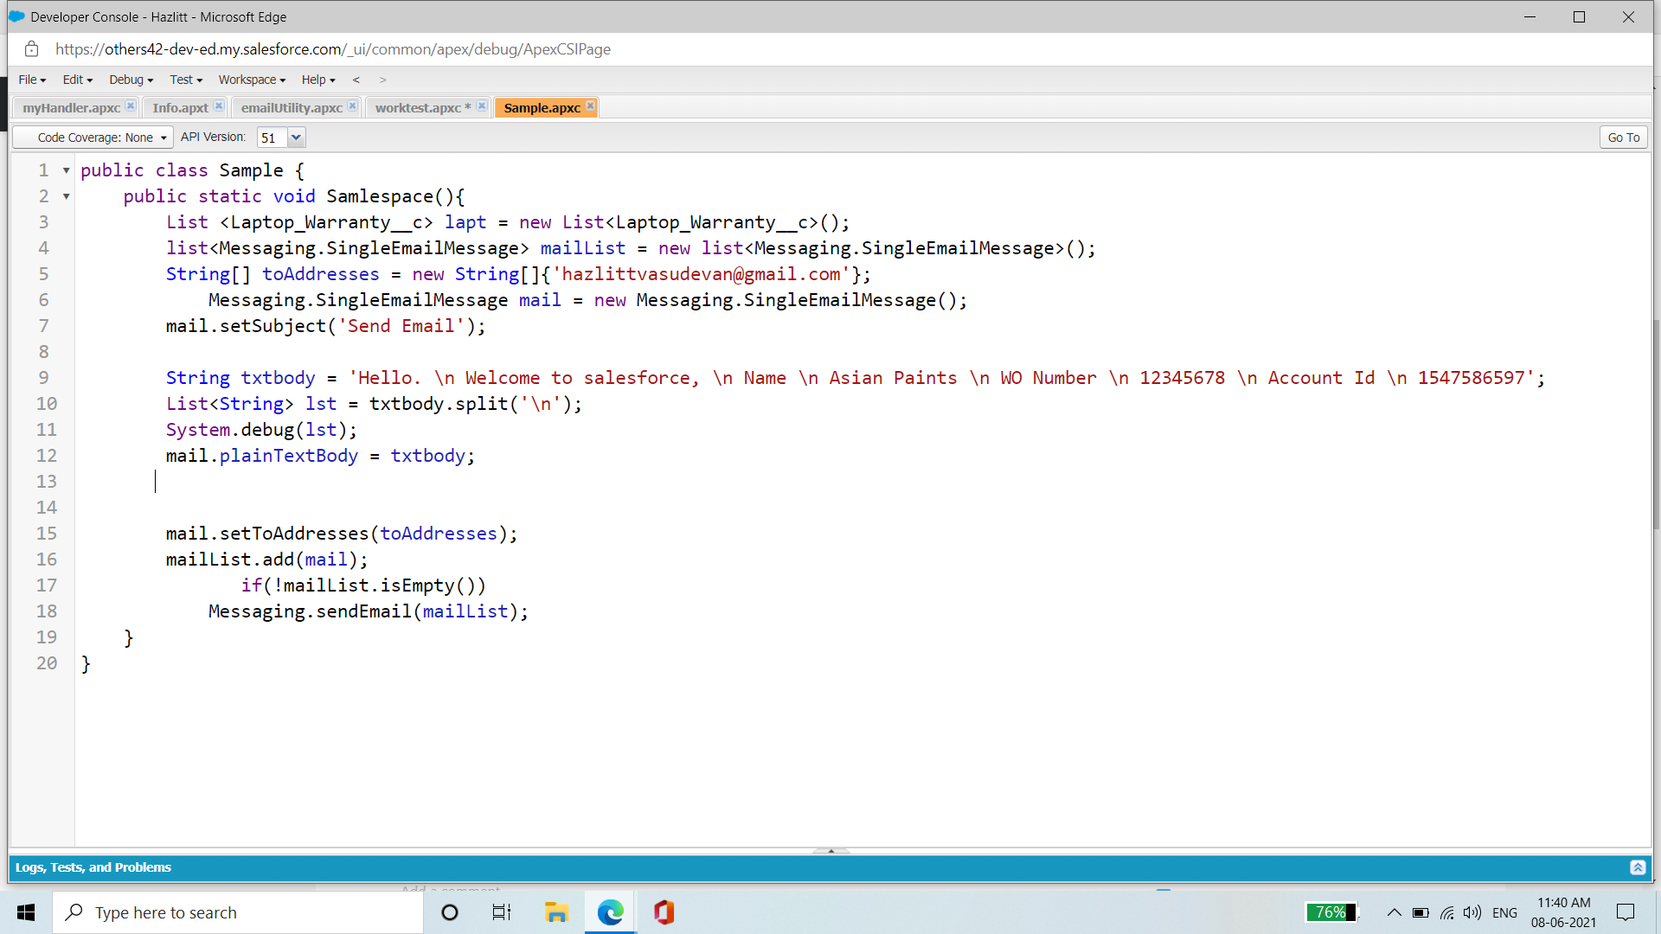Image resolution: width=1661 pixels, height=934 pixels.
Task: Click inside the taskbar search field
Action: pyautogui.click(x=238, y=912)
